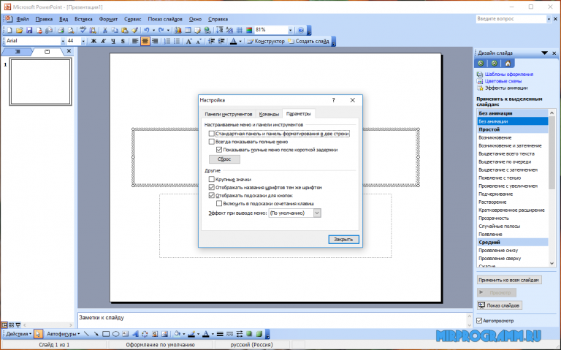Open the zoom 81% dropdown
This screenshot has width=561, height=350.
coord(290,31)
